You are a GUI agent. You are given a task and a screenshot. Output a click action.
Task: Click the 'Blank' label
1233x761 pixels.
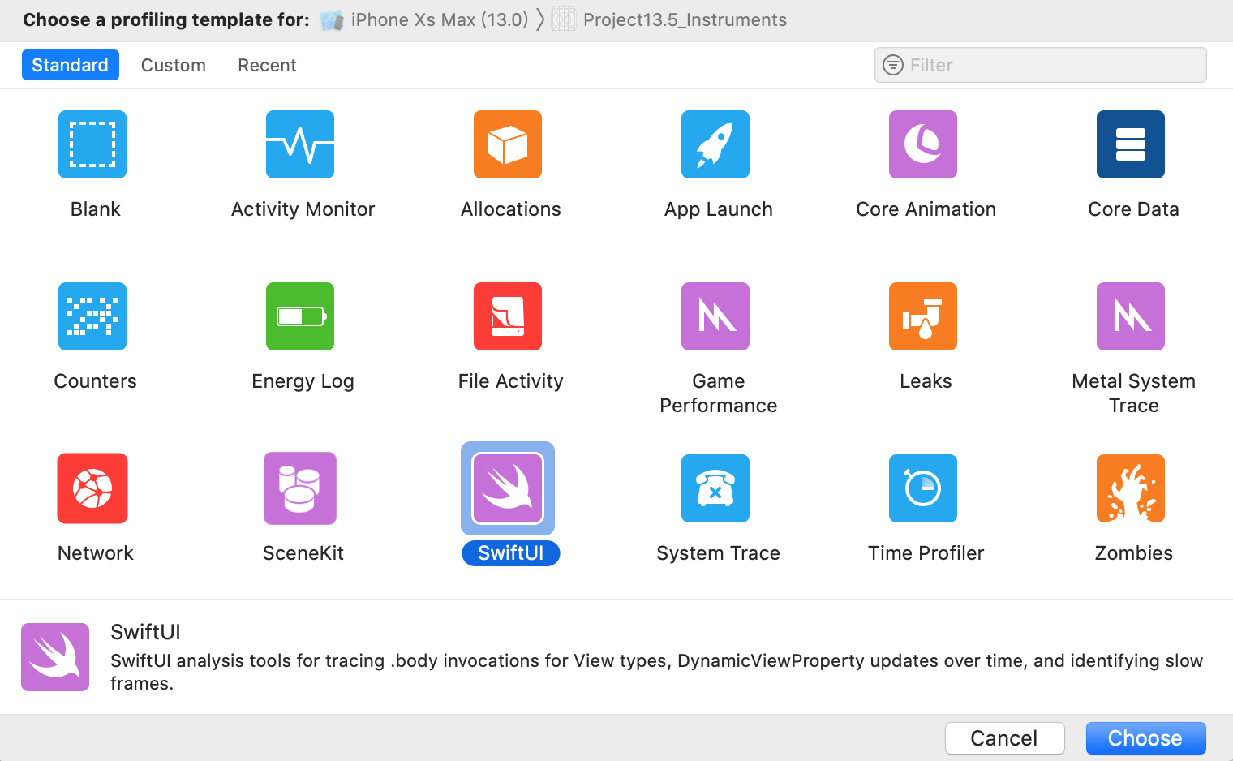(x=96, y=209)
